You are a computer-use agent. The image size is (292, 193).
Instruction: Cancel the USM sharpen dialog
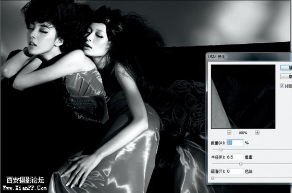pos(286,76)
